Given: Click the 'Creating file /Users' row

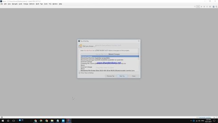Looking at the screenshot, I should click(x=110, y=64).
